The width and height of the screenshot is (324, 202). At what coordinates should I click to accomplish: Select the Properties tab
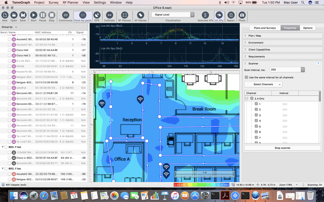click(x=290, y=28)
